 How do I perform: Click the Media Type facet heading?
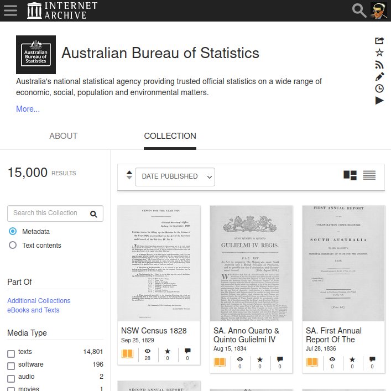pyautogui.click(x=27, y=333)
